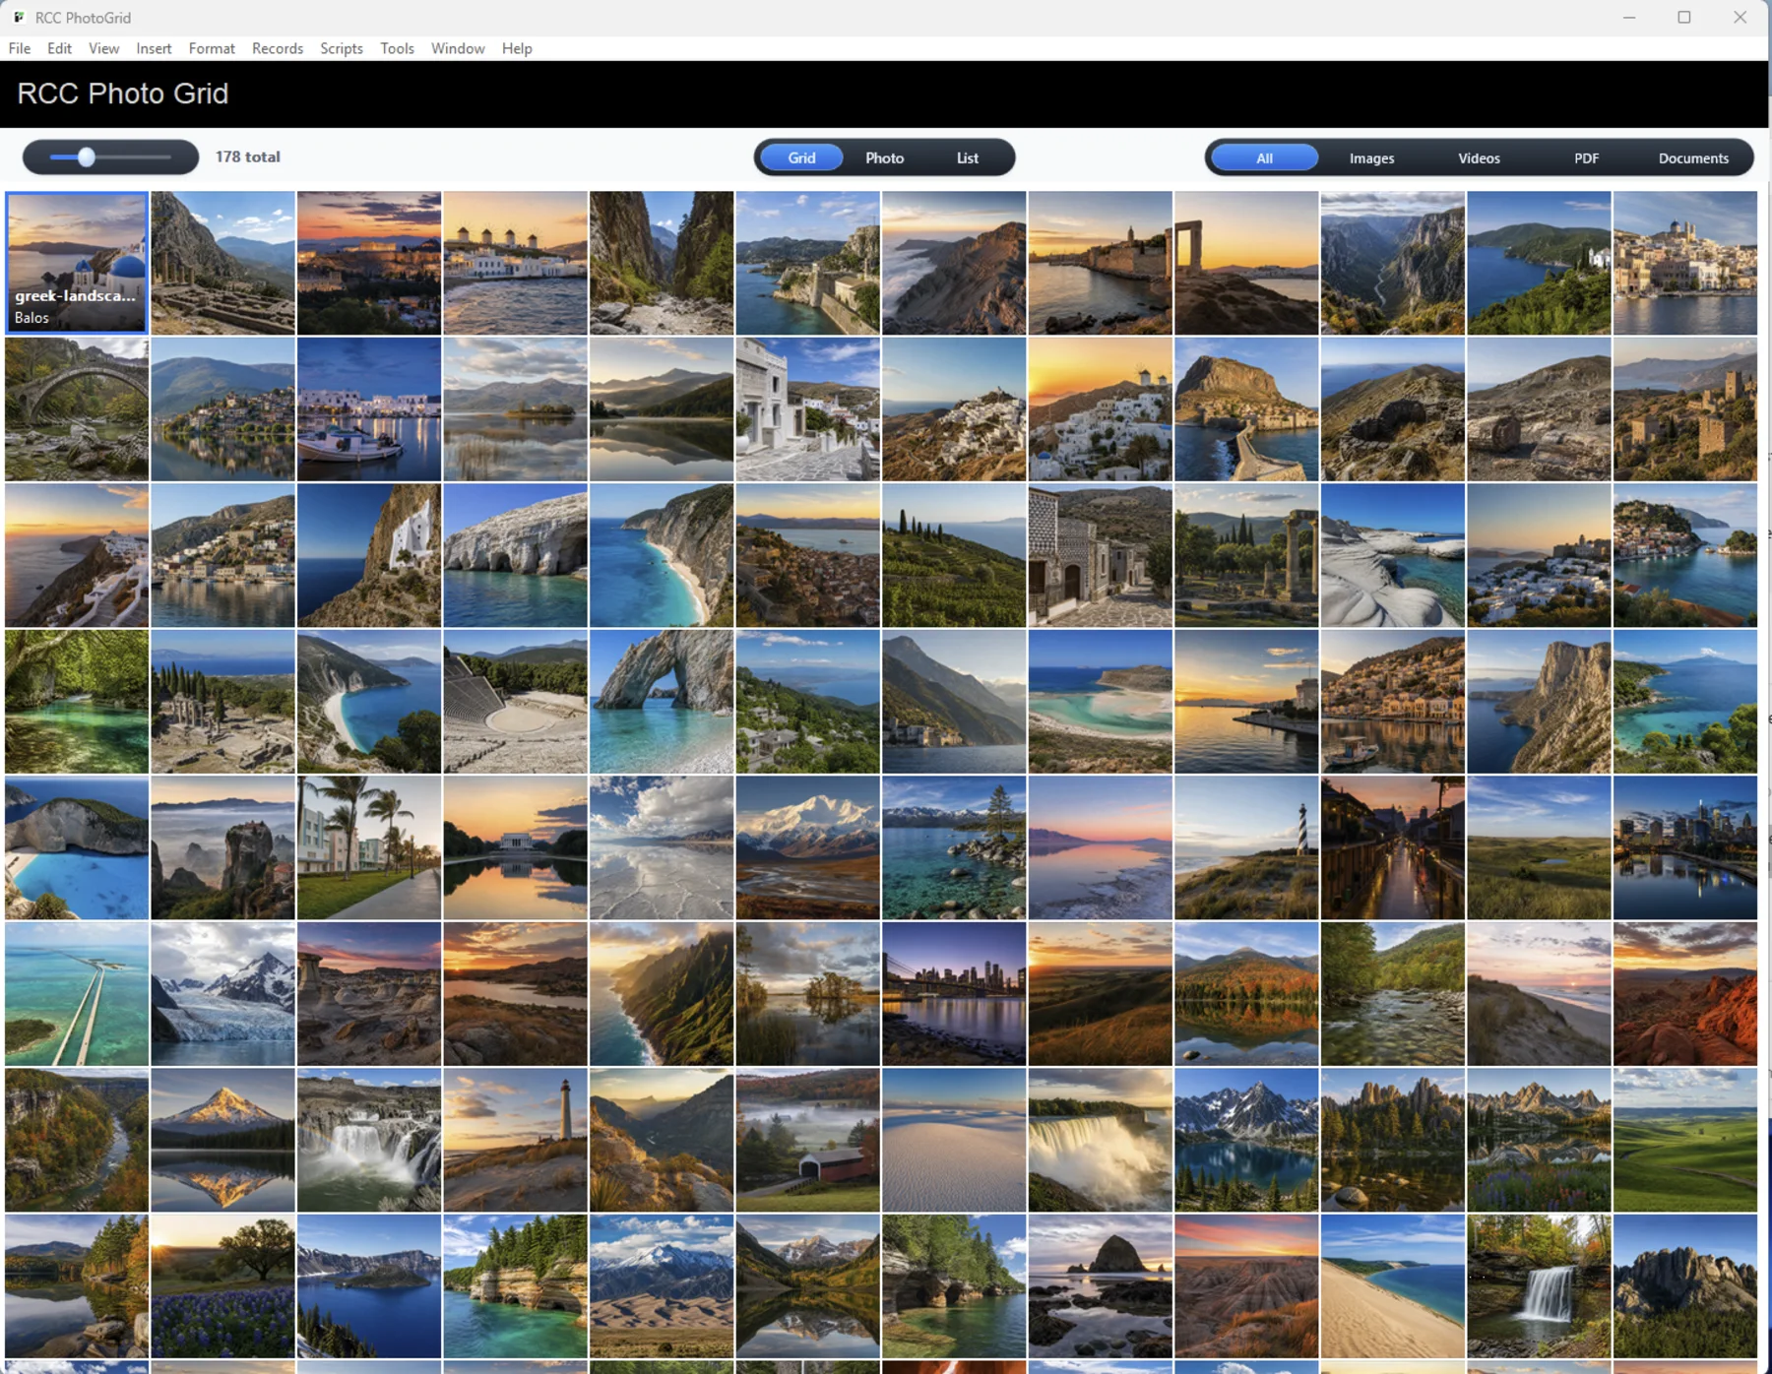Image resolution: width=1772 pixels, height=1374 pixels.
Task: Open the bluebonnet field with oak tree photo
Action: pos(222,1286)
